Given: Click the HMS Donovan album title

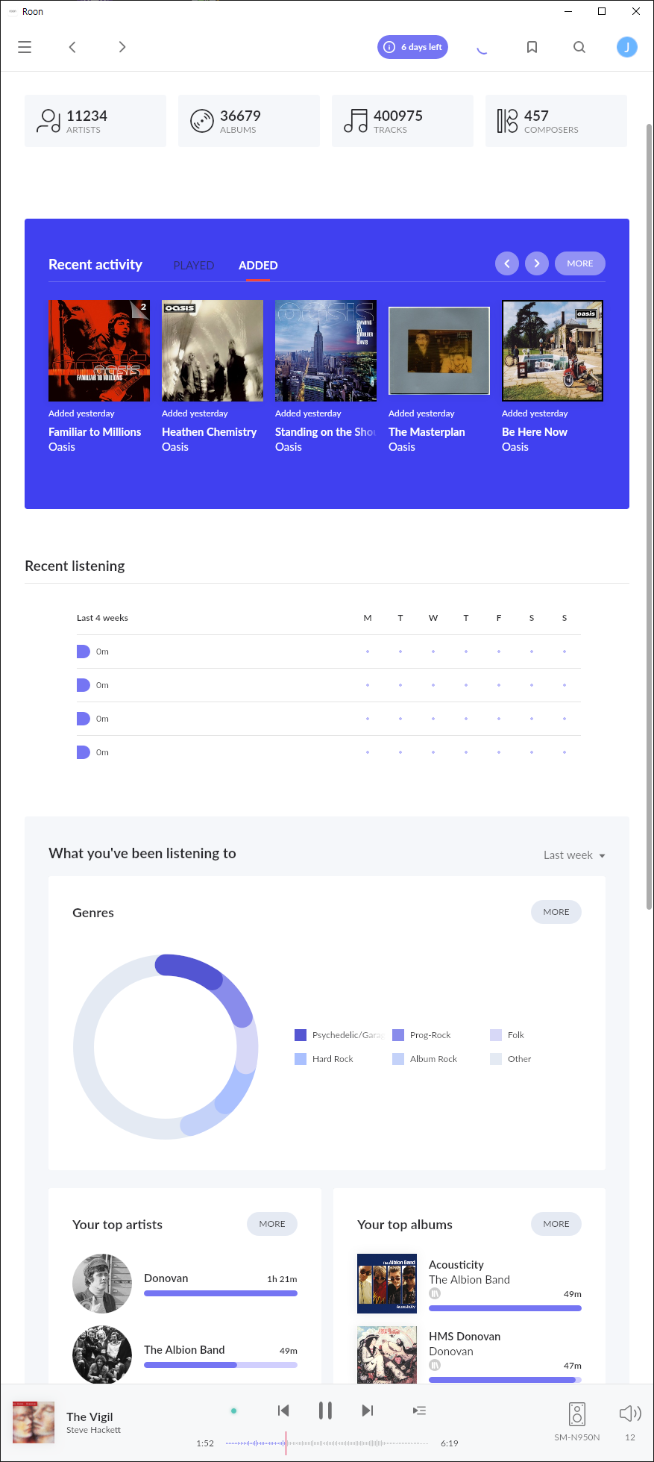Looking at the screenshot, I should (x=465, y=1337).
